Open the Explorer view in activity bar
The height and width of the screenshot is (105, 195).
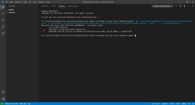pyautogui.click(x=3, y=7)
